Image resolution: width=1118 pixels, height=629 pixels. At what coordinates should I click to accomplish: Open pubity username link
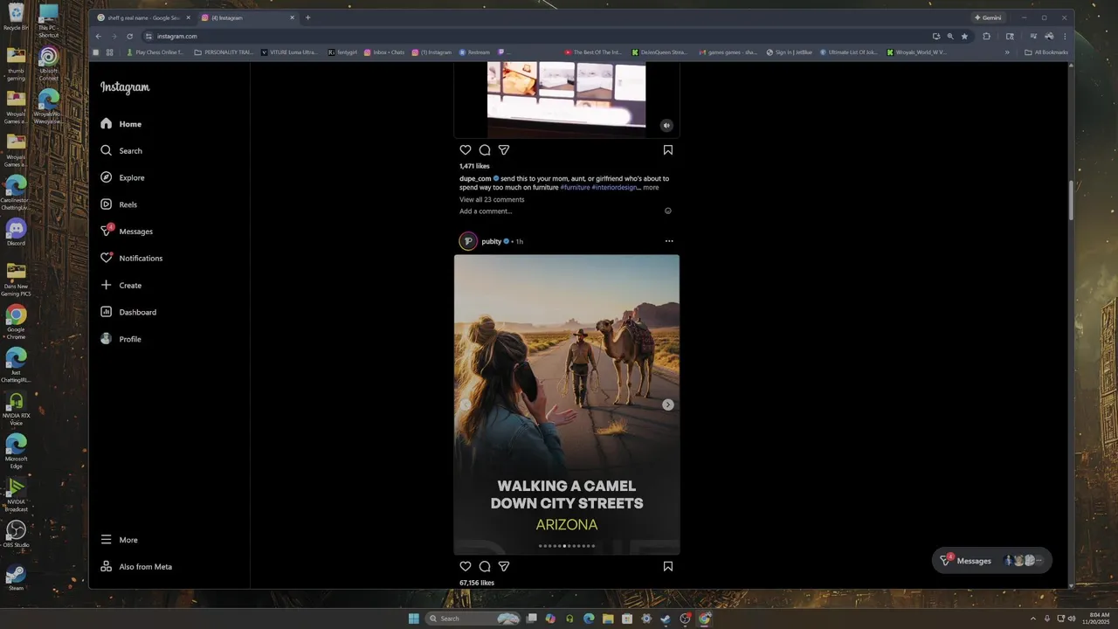(492, 241)
